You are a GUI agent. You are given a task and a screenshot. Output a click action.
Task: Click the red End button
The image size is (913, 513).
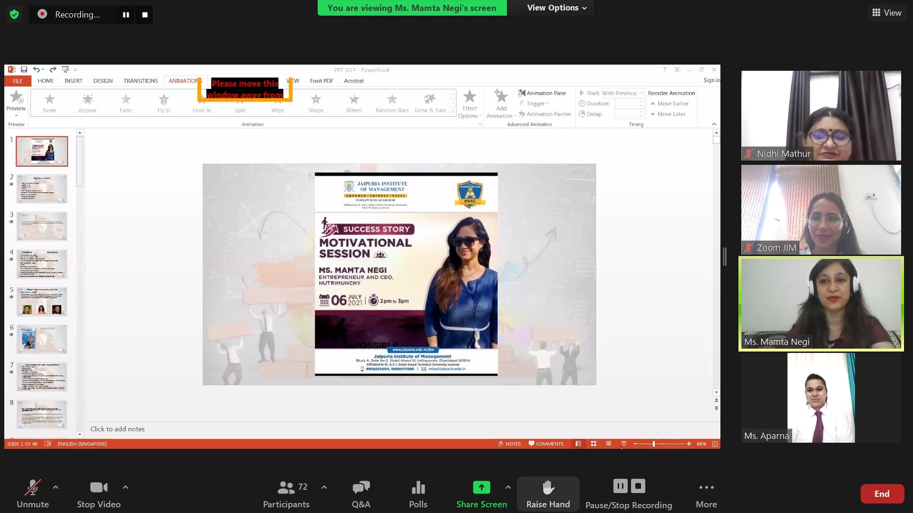point(882,494)
